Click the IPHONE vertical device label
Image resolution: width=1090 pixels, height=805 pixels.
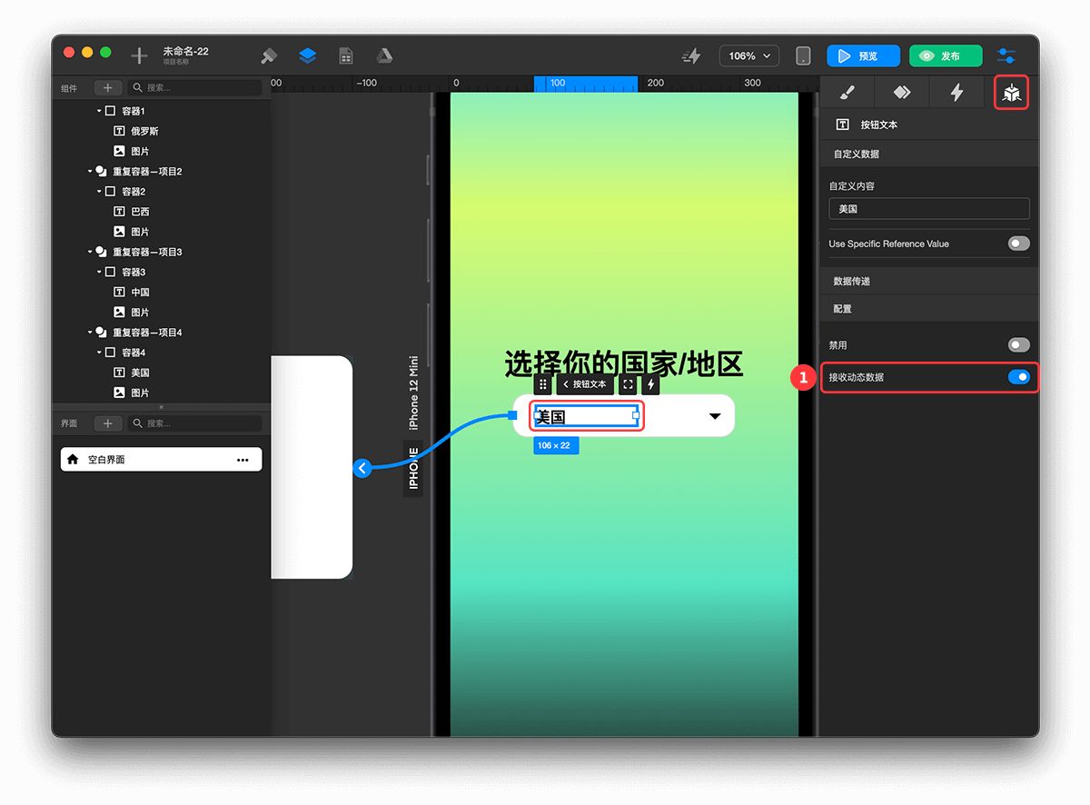(414, 469)
